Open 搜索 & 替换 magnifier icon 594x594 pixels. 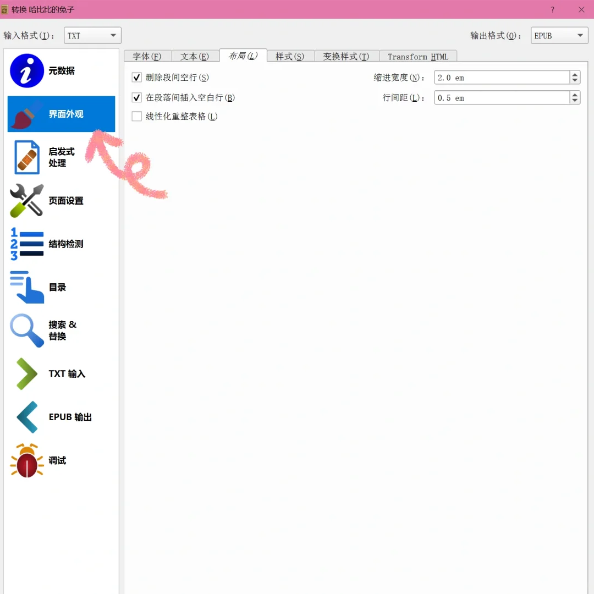26,331
